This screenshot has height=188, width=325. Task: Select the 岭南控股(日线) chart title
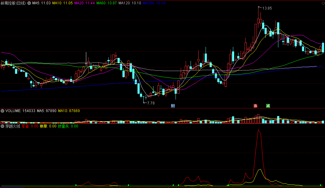pyautogui.click(x=13, y=3)
